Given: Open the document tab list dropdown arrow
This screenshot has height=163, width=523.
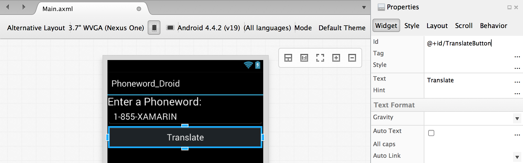Looking at the screenshot, I should click(x=364, y=7).
